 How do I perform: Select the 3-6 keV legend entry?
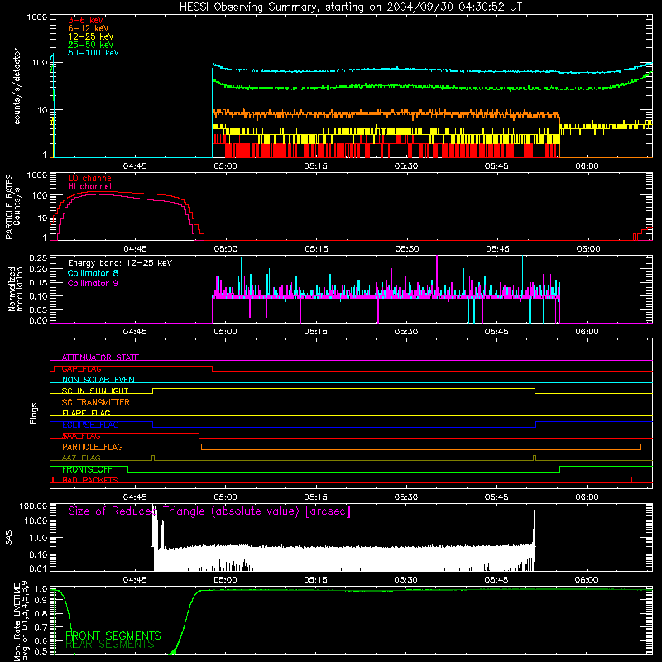coord(86,20)
